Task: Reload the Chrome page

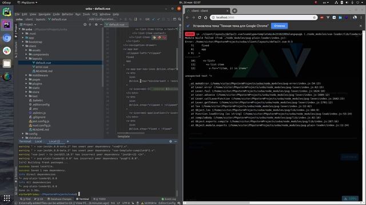Action: click(x=200, y=18)
